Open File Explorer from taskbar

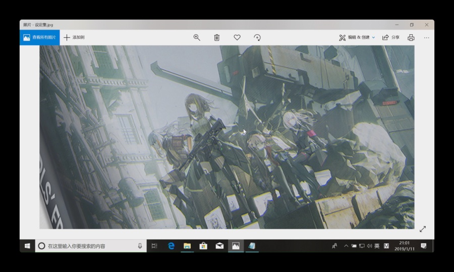(187, 246)
